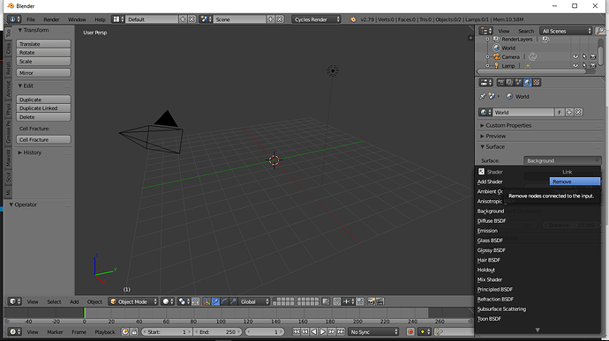Click the Lamp data icon in the outliner
The height and width of the screenshot is (341, 609).
pos(528,65)
